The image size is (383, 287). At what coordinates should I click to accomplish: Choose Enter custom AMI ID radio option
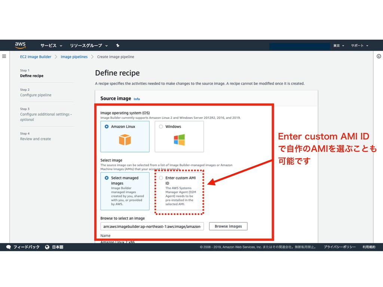tap(161, 178)
